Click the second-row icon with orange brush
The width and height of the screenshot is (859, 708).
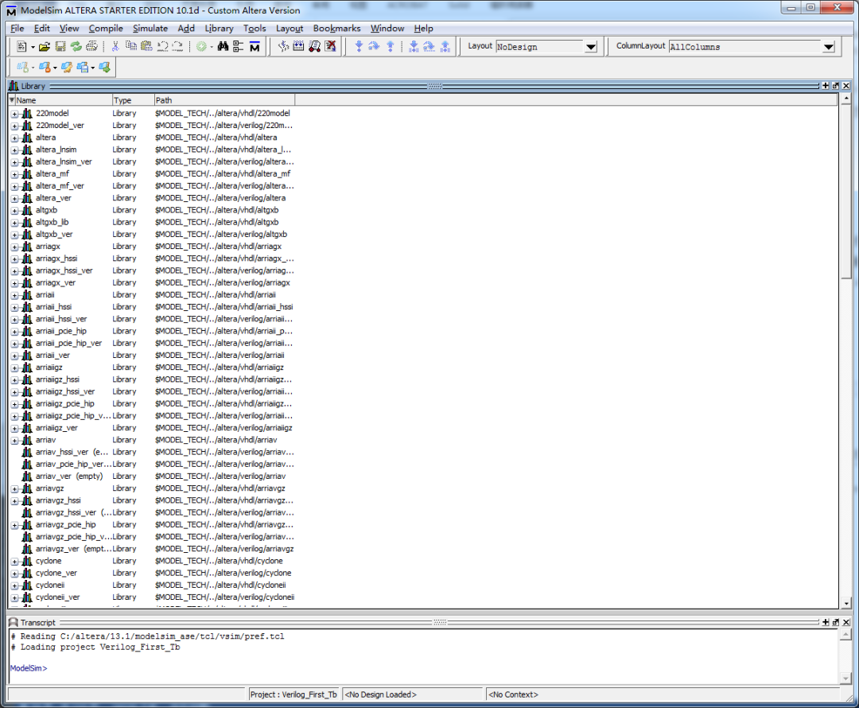point(45,68)
